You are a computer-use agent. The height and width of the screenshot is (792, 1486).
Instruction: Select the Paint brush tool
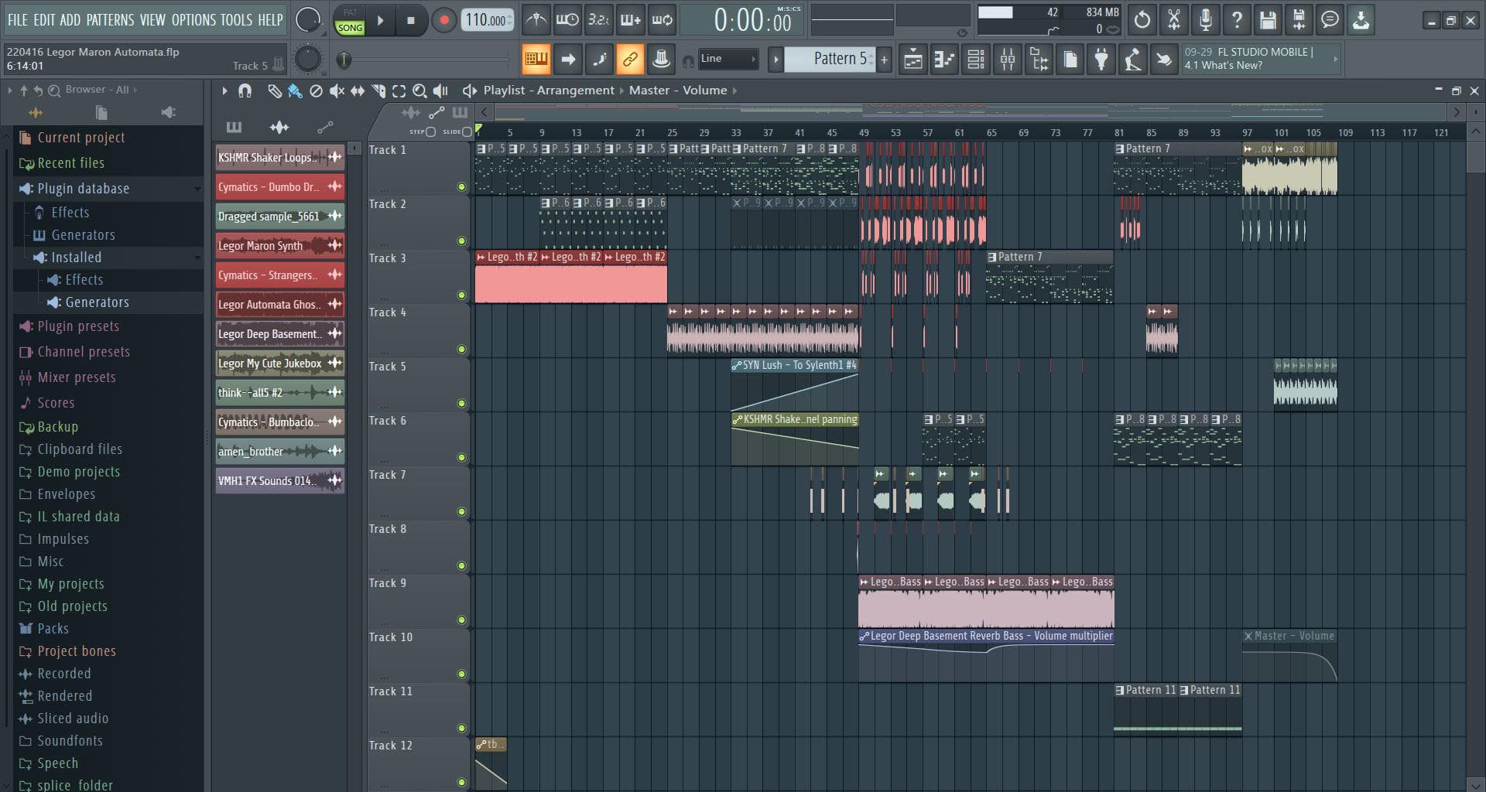pos(295,91)
